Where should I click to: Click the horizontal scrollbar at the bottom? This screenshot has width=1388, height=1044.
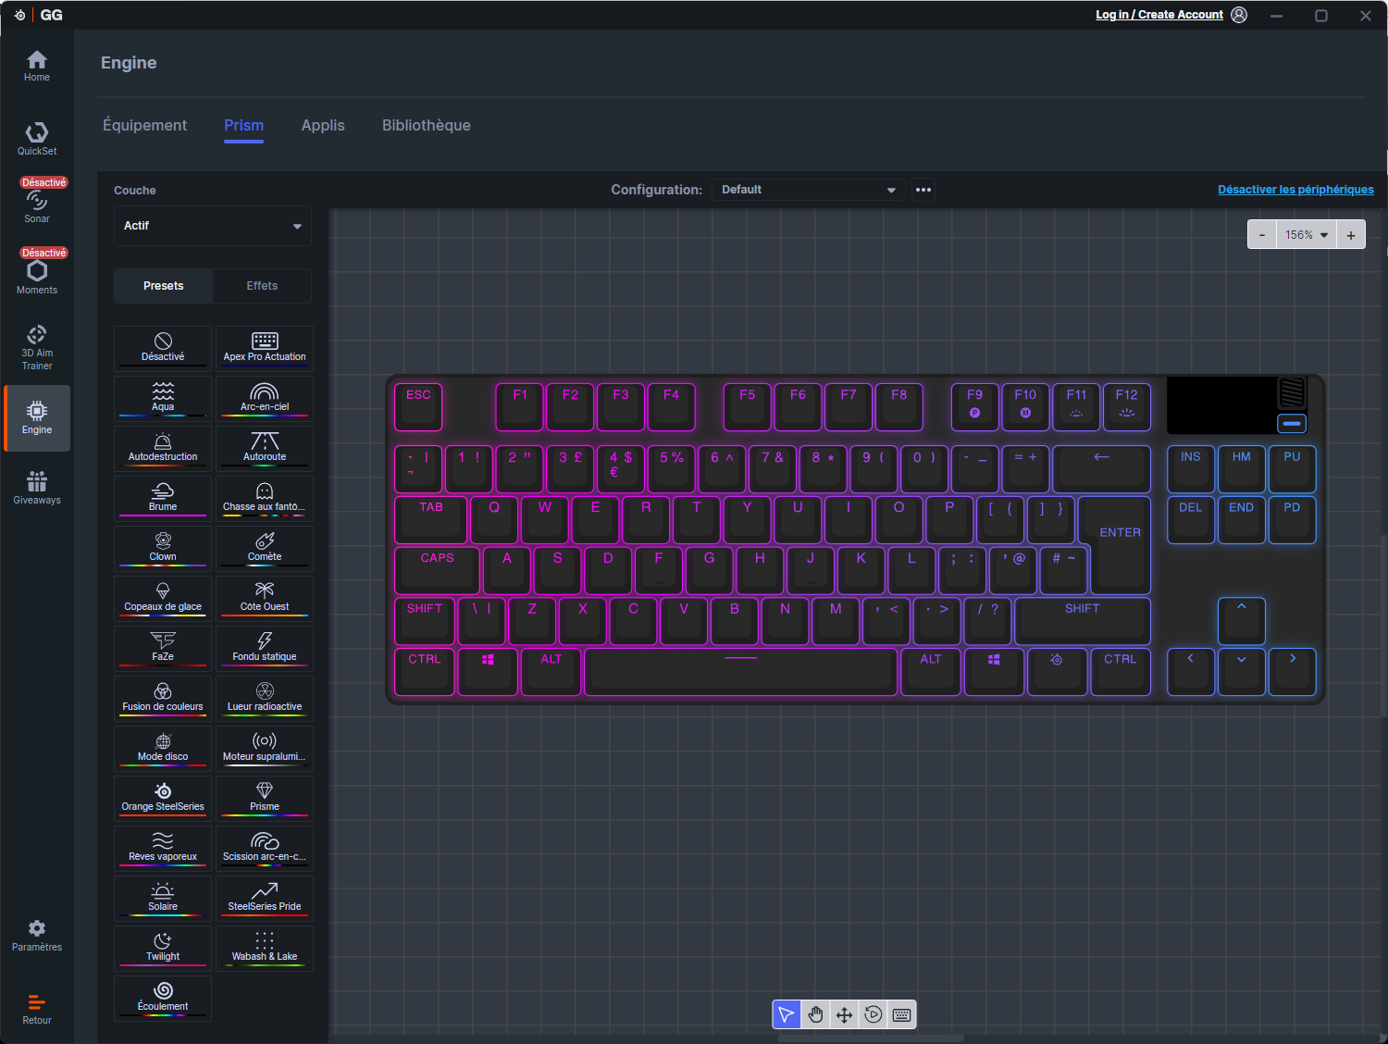pos(870,1038)
